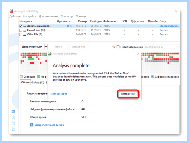Select the 15% fragmentation value
This screenshot has width=189, height=143.
pos(69,26)
